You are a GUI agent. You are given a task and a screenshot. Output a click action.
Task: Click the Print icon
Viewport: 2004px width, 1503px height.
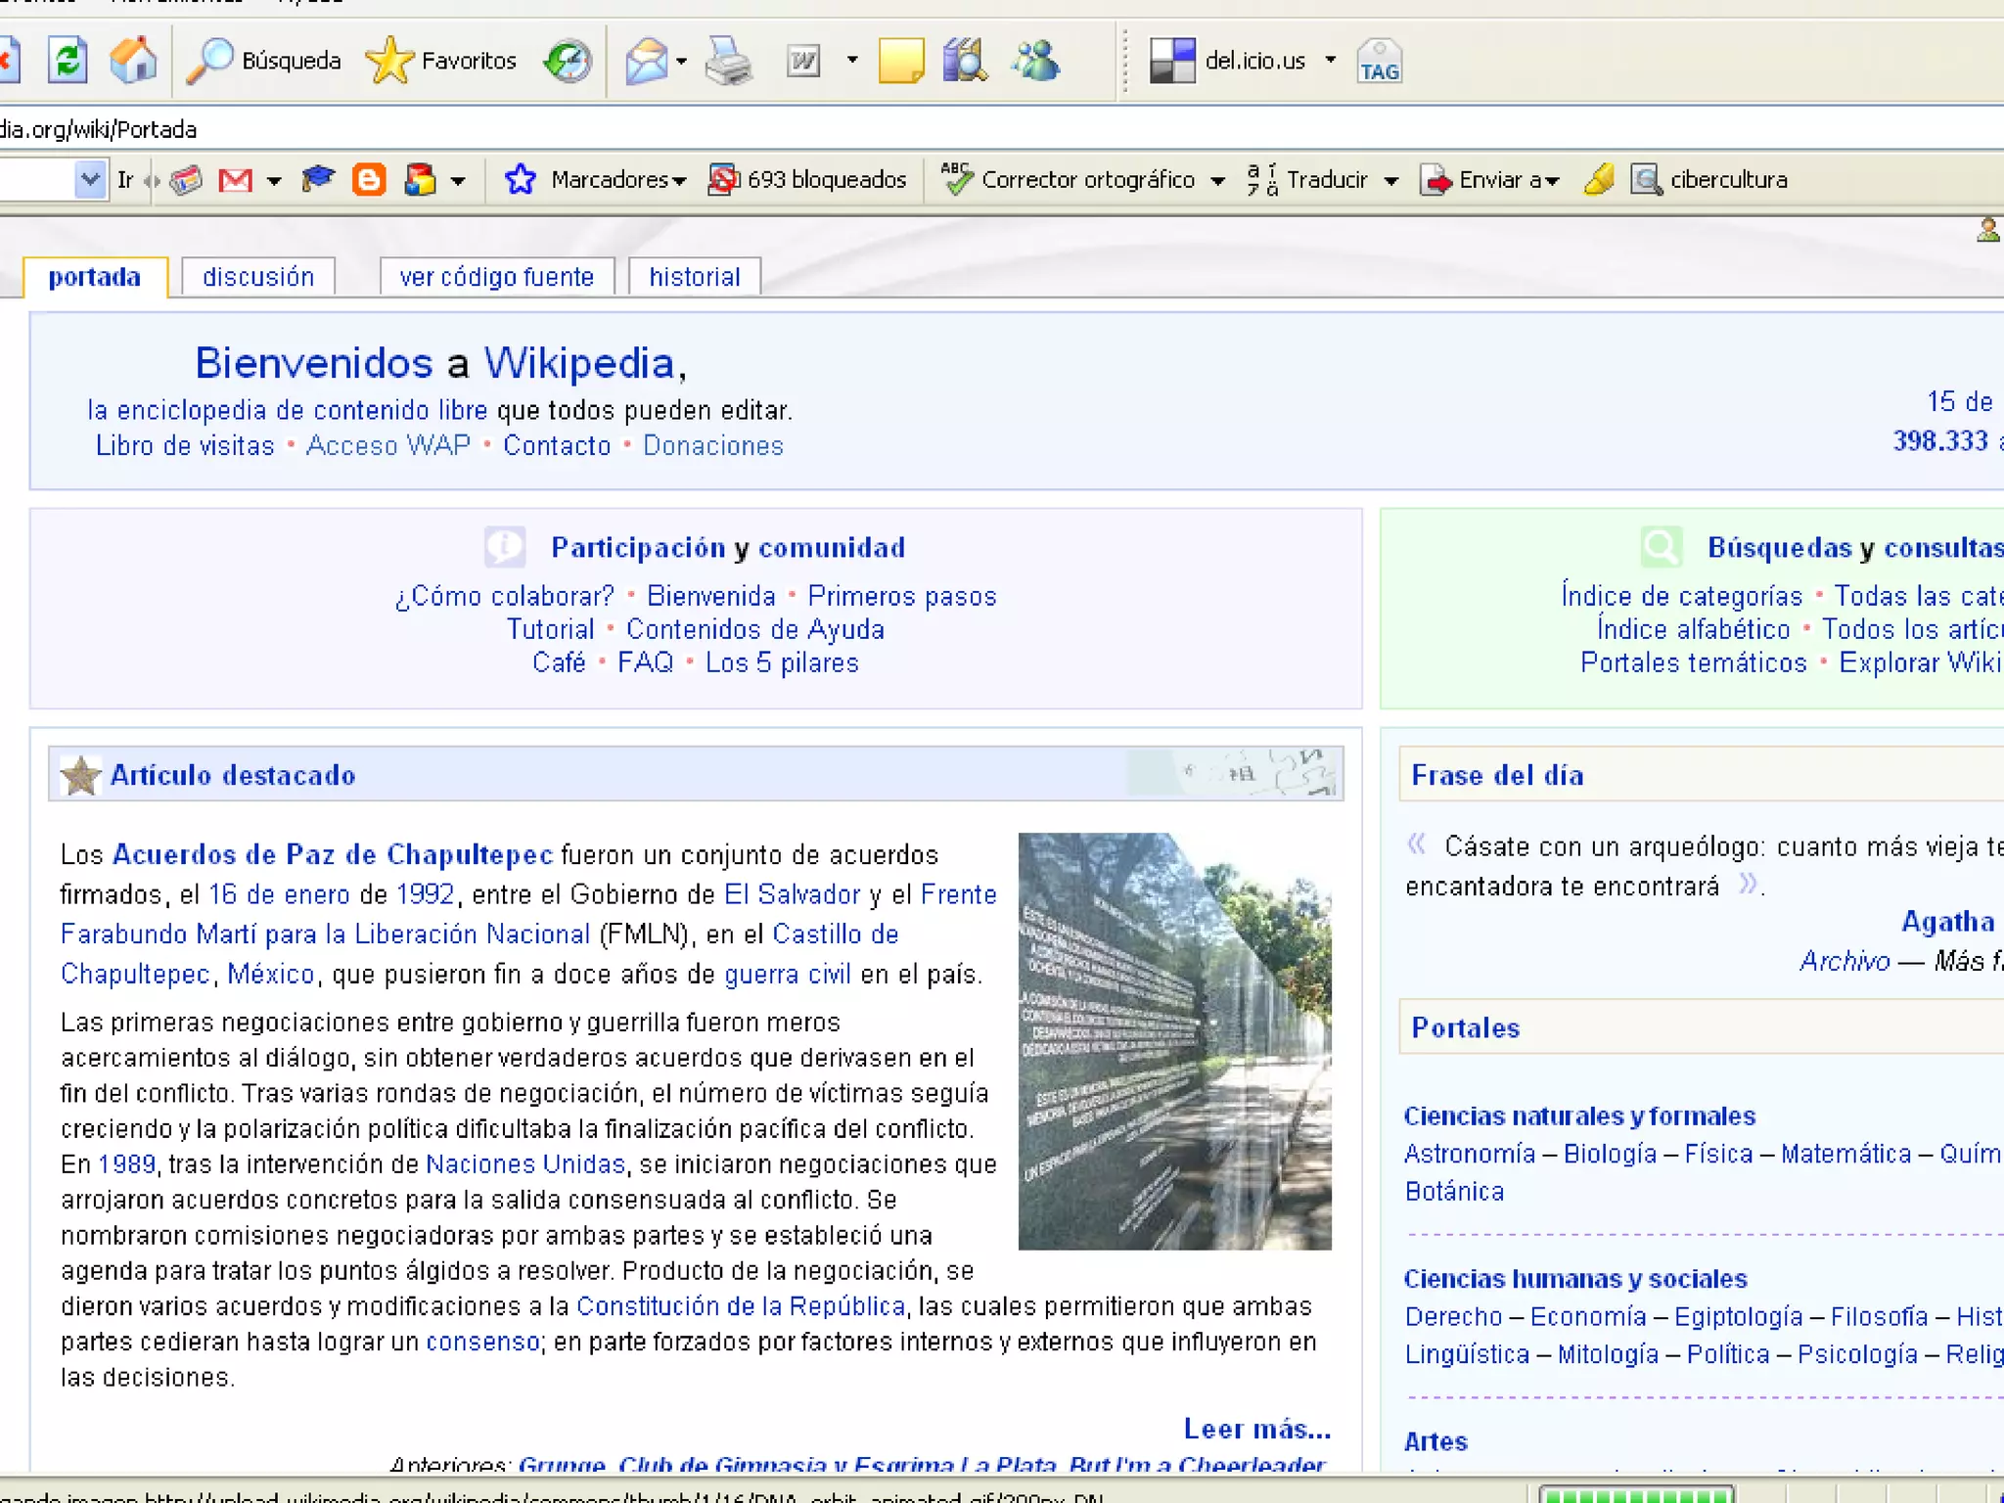click(x=728, y=62)
